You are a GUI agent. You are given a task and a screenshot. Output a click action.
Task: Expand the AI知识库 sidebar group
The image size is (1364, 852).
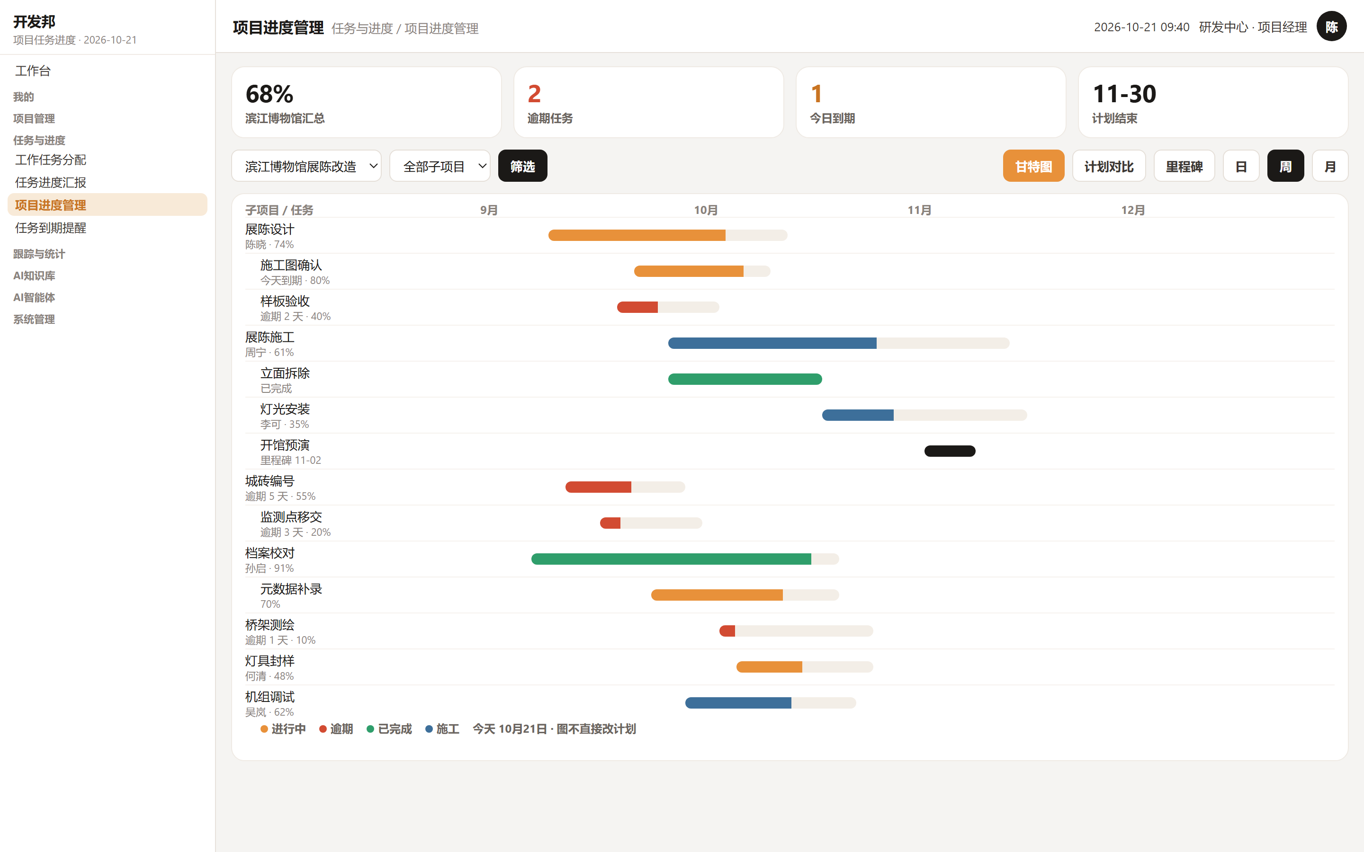(34, 275)
